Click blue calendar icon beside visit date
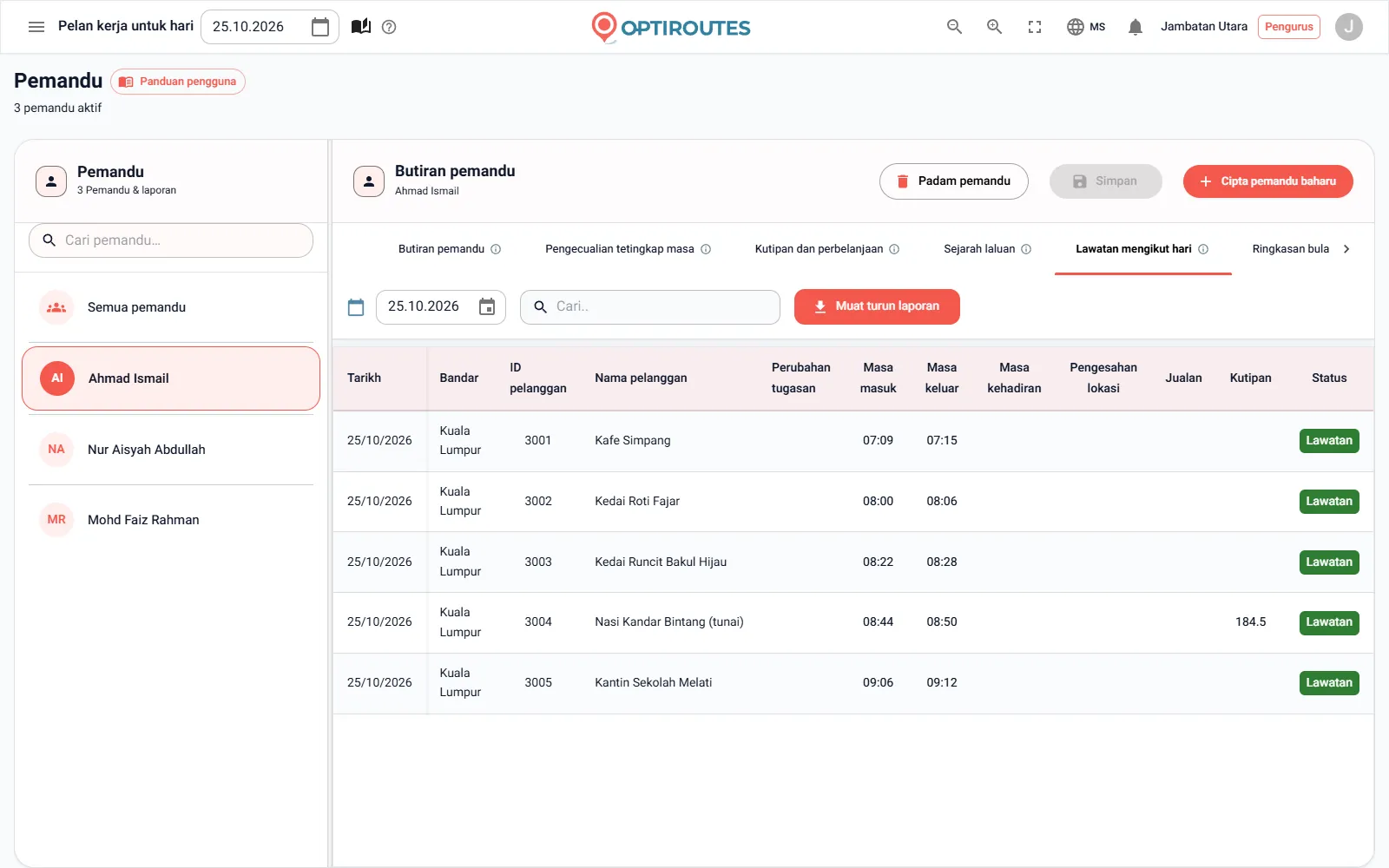Image resolution: width=1389 pixels, height=868 pixels. pyautogui.click(x=356, y=307)
